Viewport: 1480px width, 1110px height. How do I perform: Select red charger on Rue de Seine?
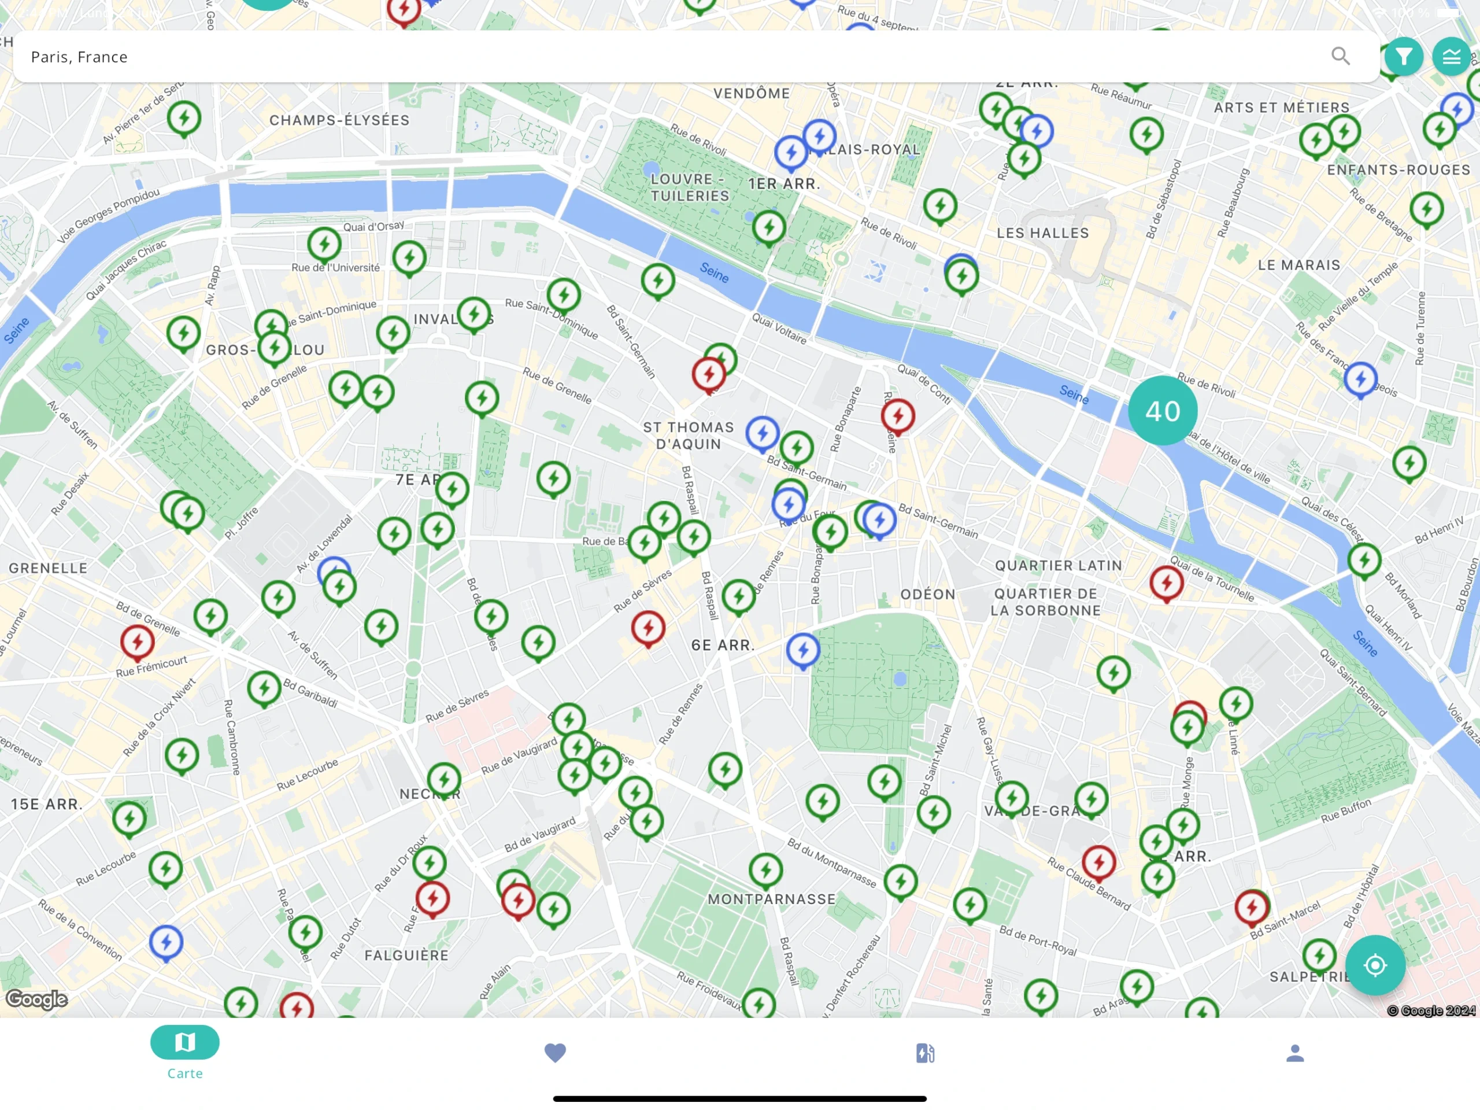(898, 417)
